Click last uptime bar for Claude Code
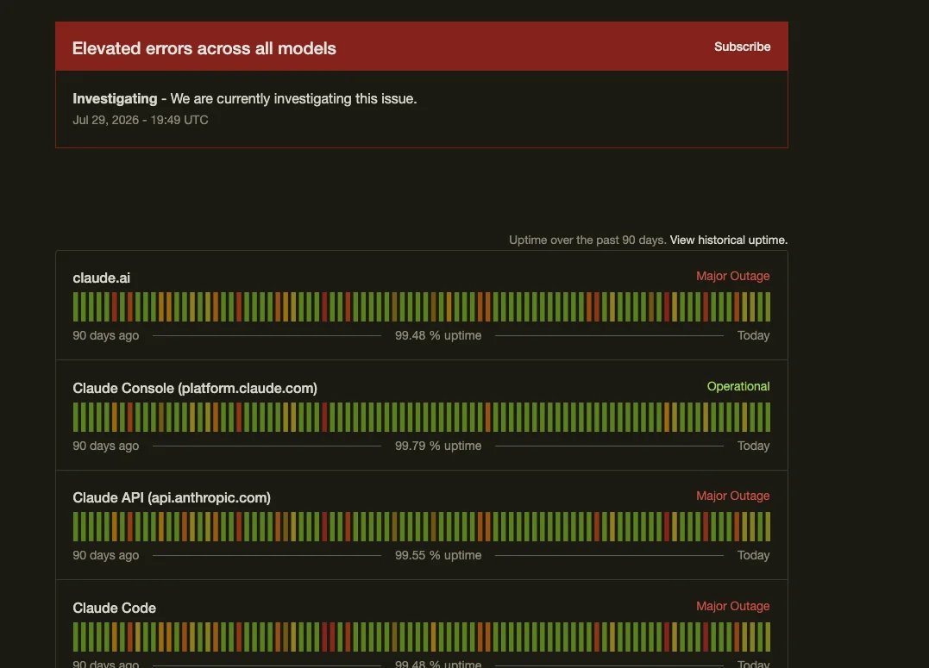The image size is (929, 668). point(768,637)
